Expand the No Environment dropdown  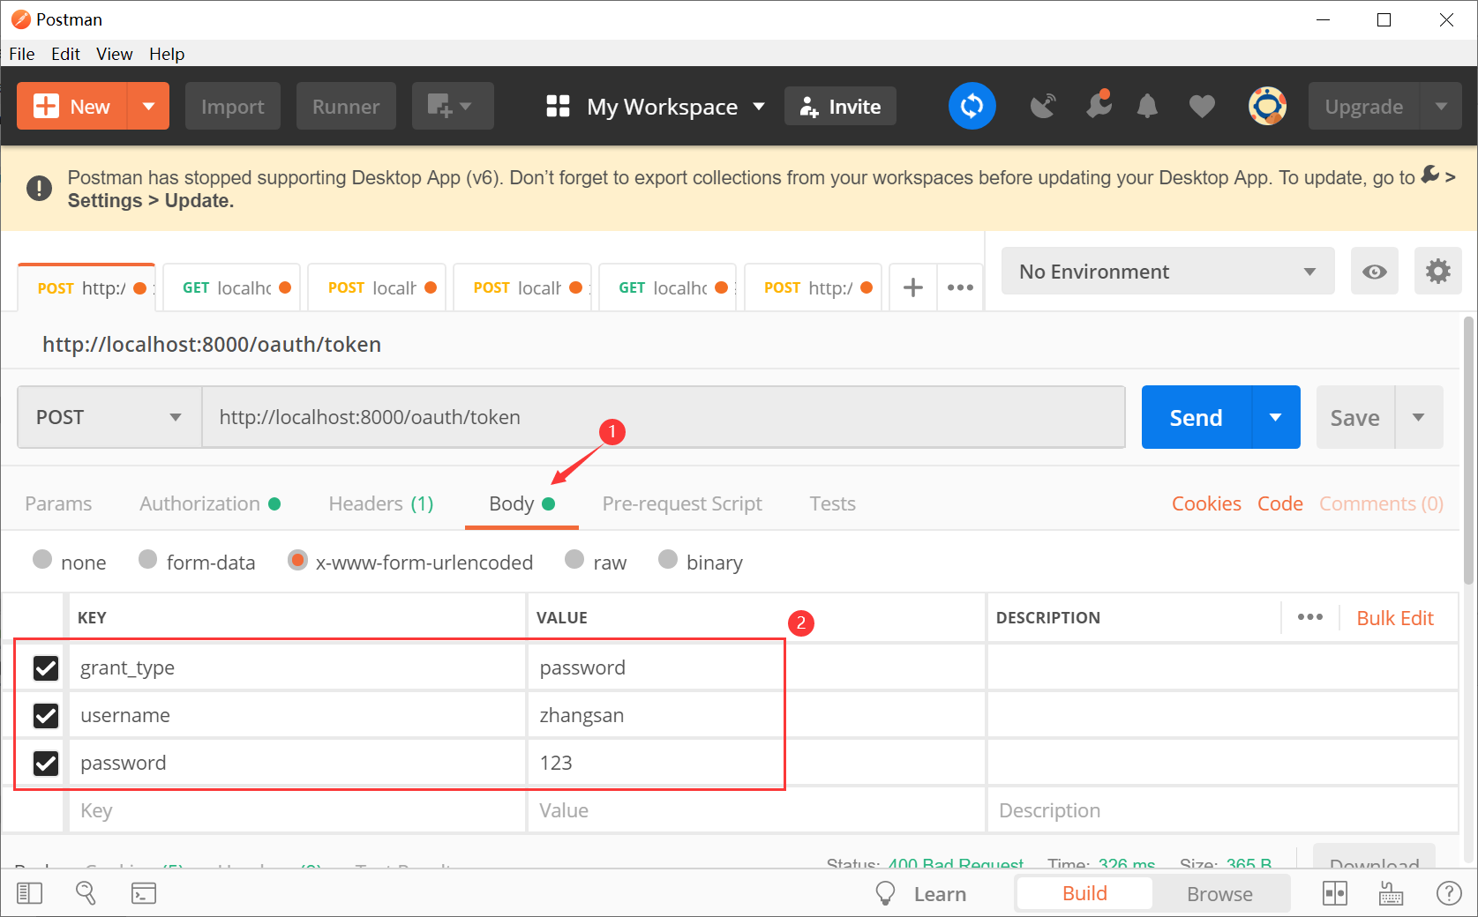click(x=1167, y=272)
